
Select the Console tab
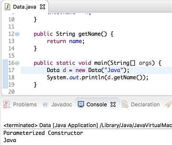(x=97, y=104)
